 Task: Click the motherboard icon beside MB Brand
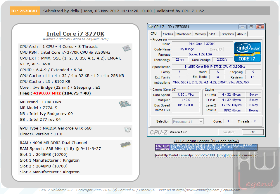pyautogui.click(x=125, y=104)
